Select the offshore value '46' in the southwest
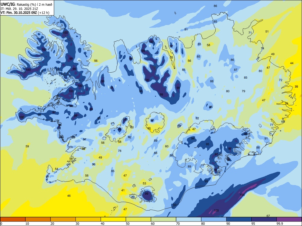 click(69, 196)
